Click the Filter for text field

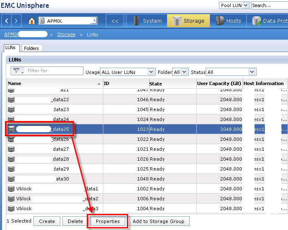[x=54, y=71]
